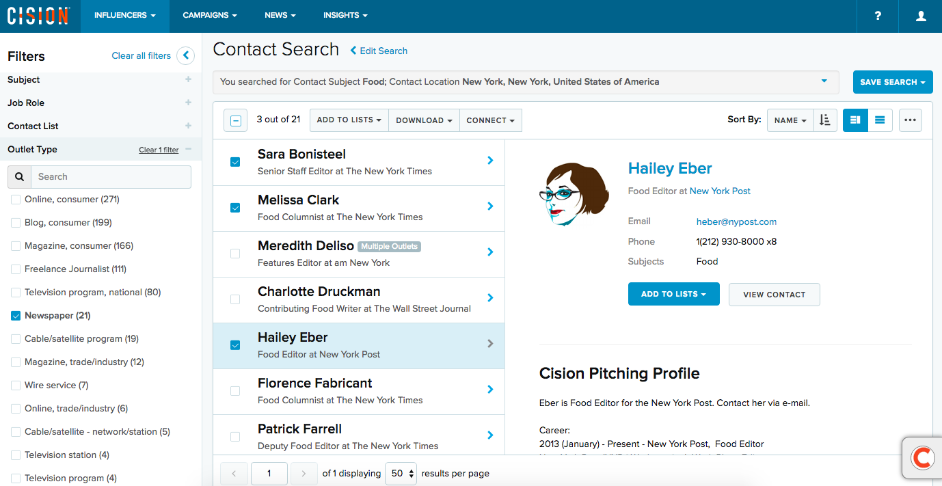Switch to list view layout

(880, 120)
